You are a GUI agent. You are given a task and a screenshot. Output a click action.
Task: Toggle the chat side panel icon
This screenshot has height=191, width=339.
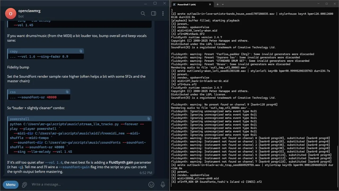pos(154,14)
